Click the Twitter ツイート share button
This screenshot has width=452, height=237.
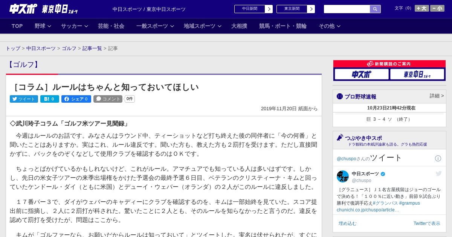pyautogui.click(x=24, y=99)
